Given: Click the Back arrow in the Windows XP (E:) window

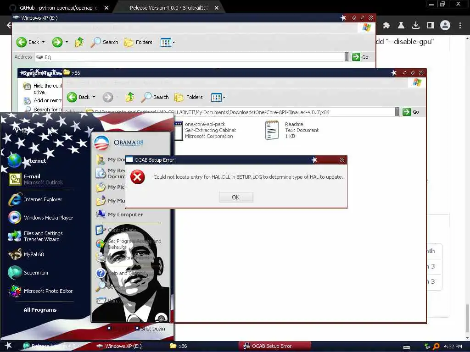Looking at the screenshot, I should click(22, 42).
